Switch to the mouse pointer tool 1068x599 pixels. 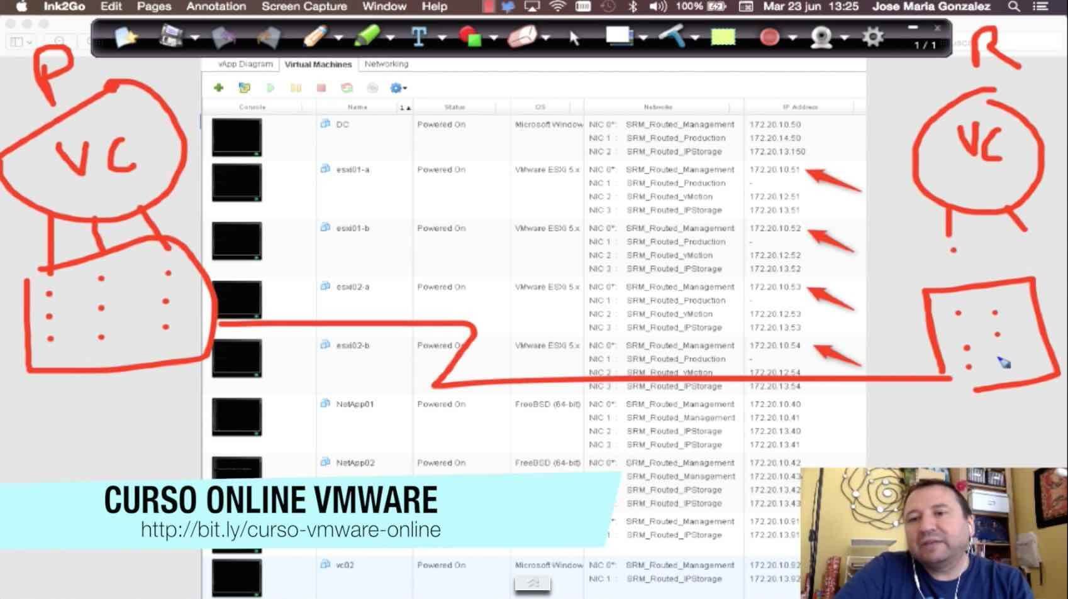(x=574, y=38)
